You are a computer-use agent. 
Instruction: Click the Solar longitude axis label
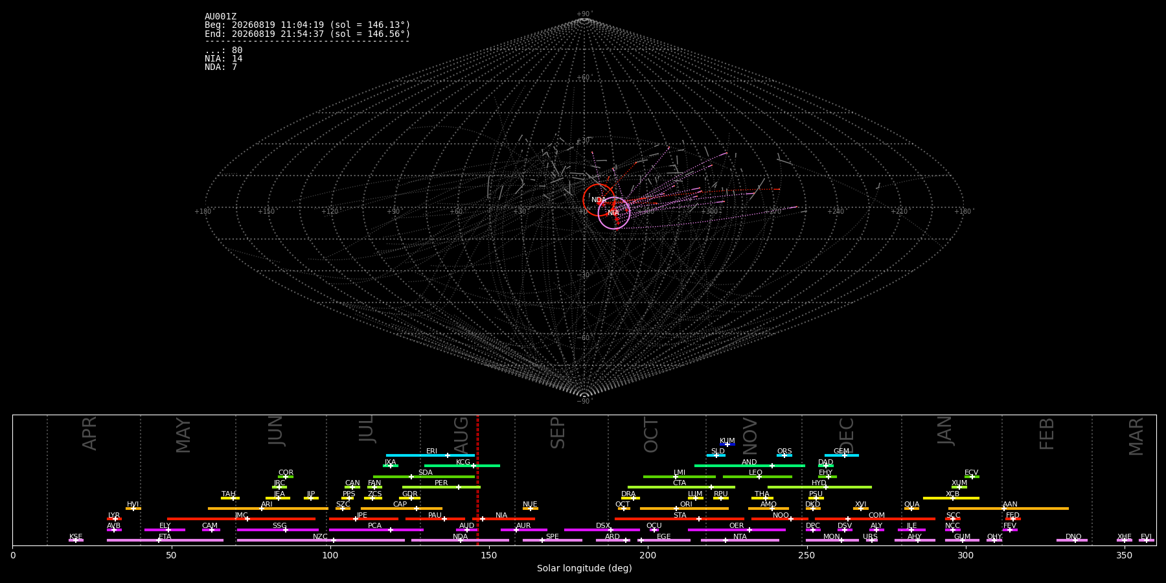pos(584,568)
